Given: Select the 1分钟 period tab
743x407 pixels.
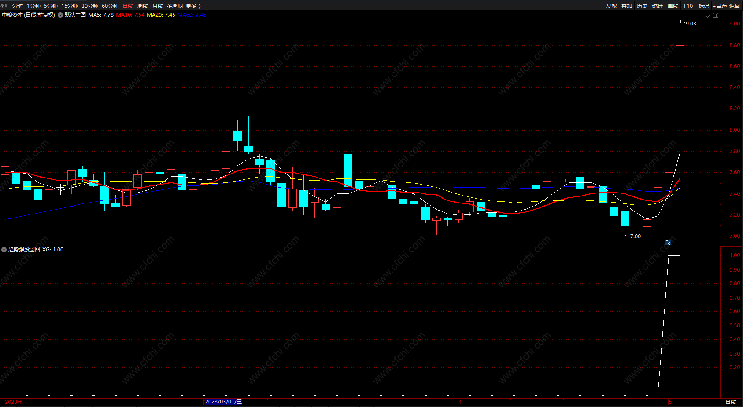Looking at the screenshot, I should (33, 6).
